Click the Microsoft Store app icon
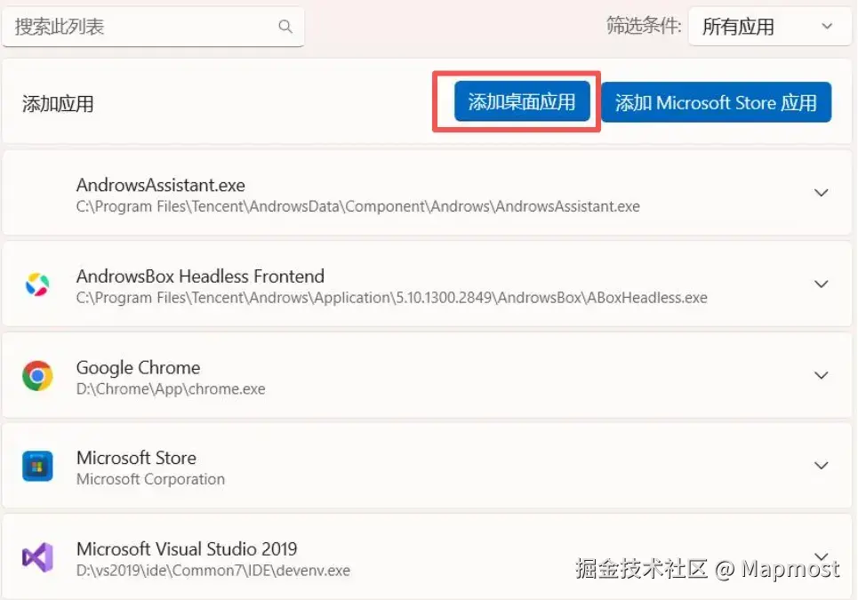Image resolution: width=858 pixels, height=600 pixels. click(37, 466)
